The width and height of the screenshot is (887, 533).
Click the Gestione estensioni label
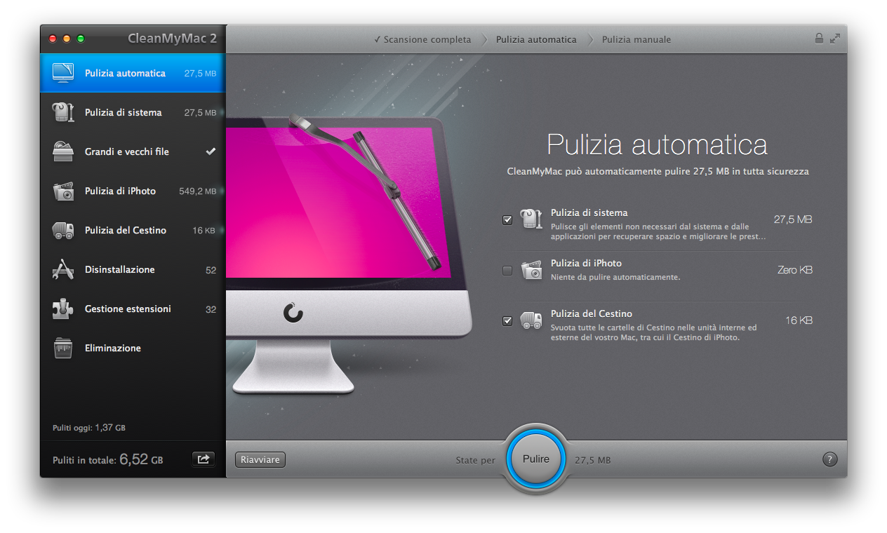[128, 309]
